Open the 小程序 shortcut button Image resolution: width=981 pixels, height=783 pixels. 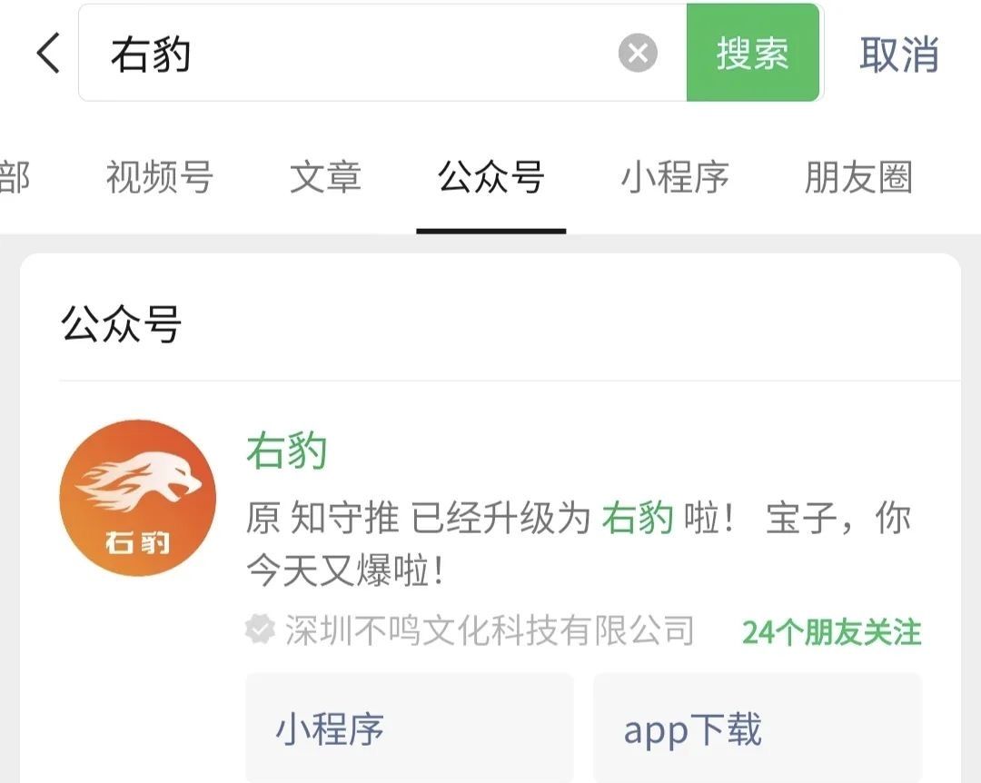pyautogui.click(x=409, y=728)
